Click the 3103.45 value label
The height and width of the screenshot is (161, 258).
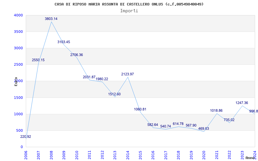click(x=64, y=42)
